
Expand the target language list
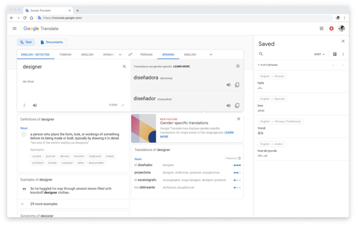pos(211,54)
